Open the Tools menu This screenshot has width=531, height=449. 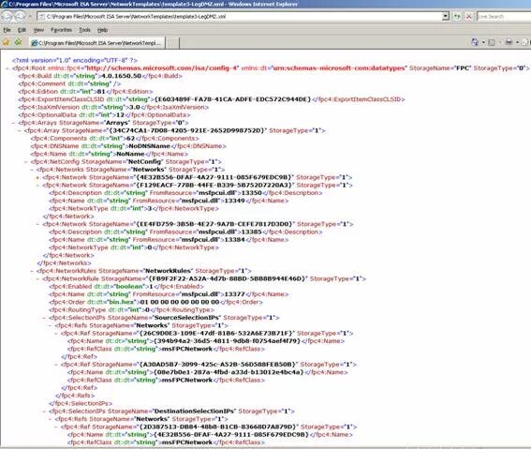[x=84, y=30]
